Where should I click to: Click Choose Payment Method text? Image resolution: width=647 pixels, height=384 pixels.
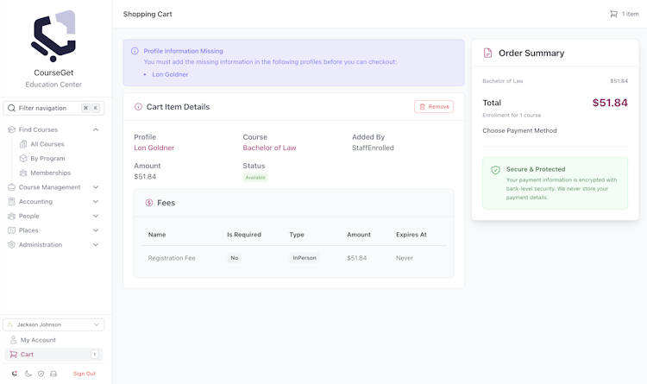pyautogui.click(x=519, y=130)
